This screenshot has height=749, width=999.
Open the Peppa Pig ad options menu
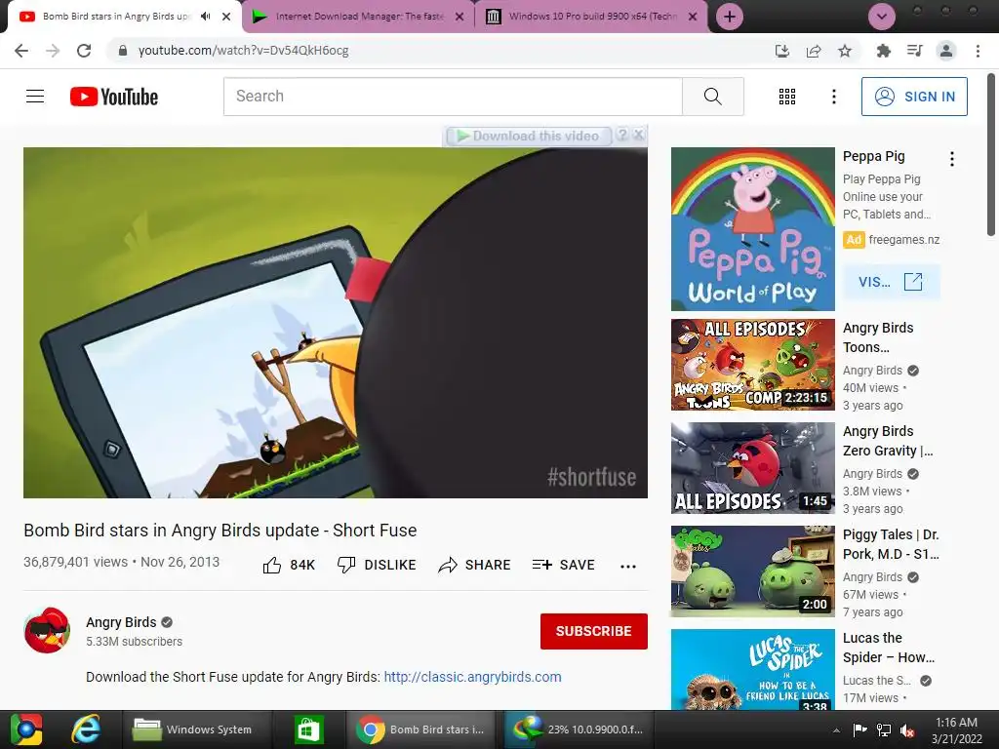tap(952, 159)
